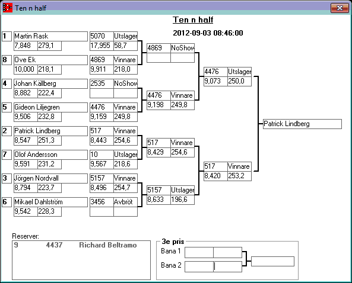The image size is (352, 283).
Task: Click quarterfinal time 8,429
Action: (x=158, y=153)
